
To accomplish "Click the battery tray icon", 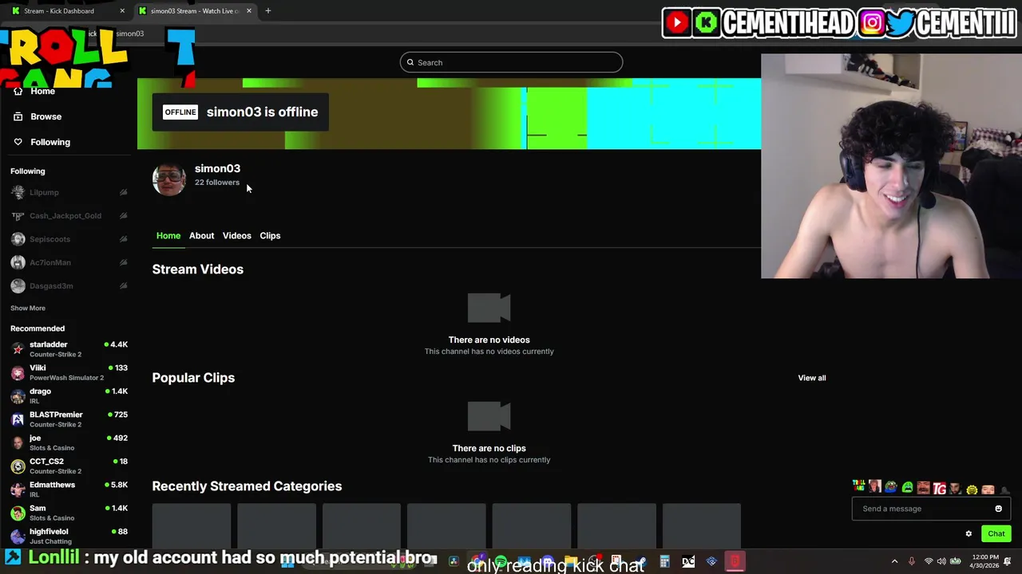I will 955,561.
